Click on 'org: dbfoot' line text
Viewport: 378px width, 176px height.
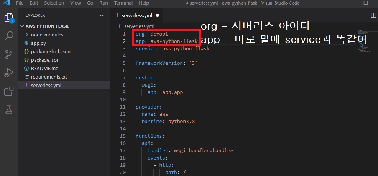coord(152,34)
